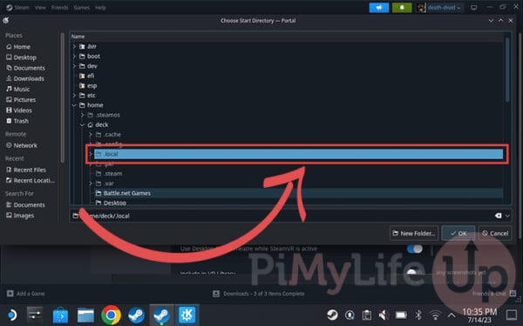523x326 pixels.
Task: Open the Games menu
Action: coord(82,7)
